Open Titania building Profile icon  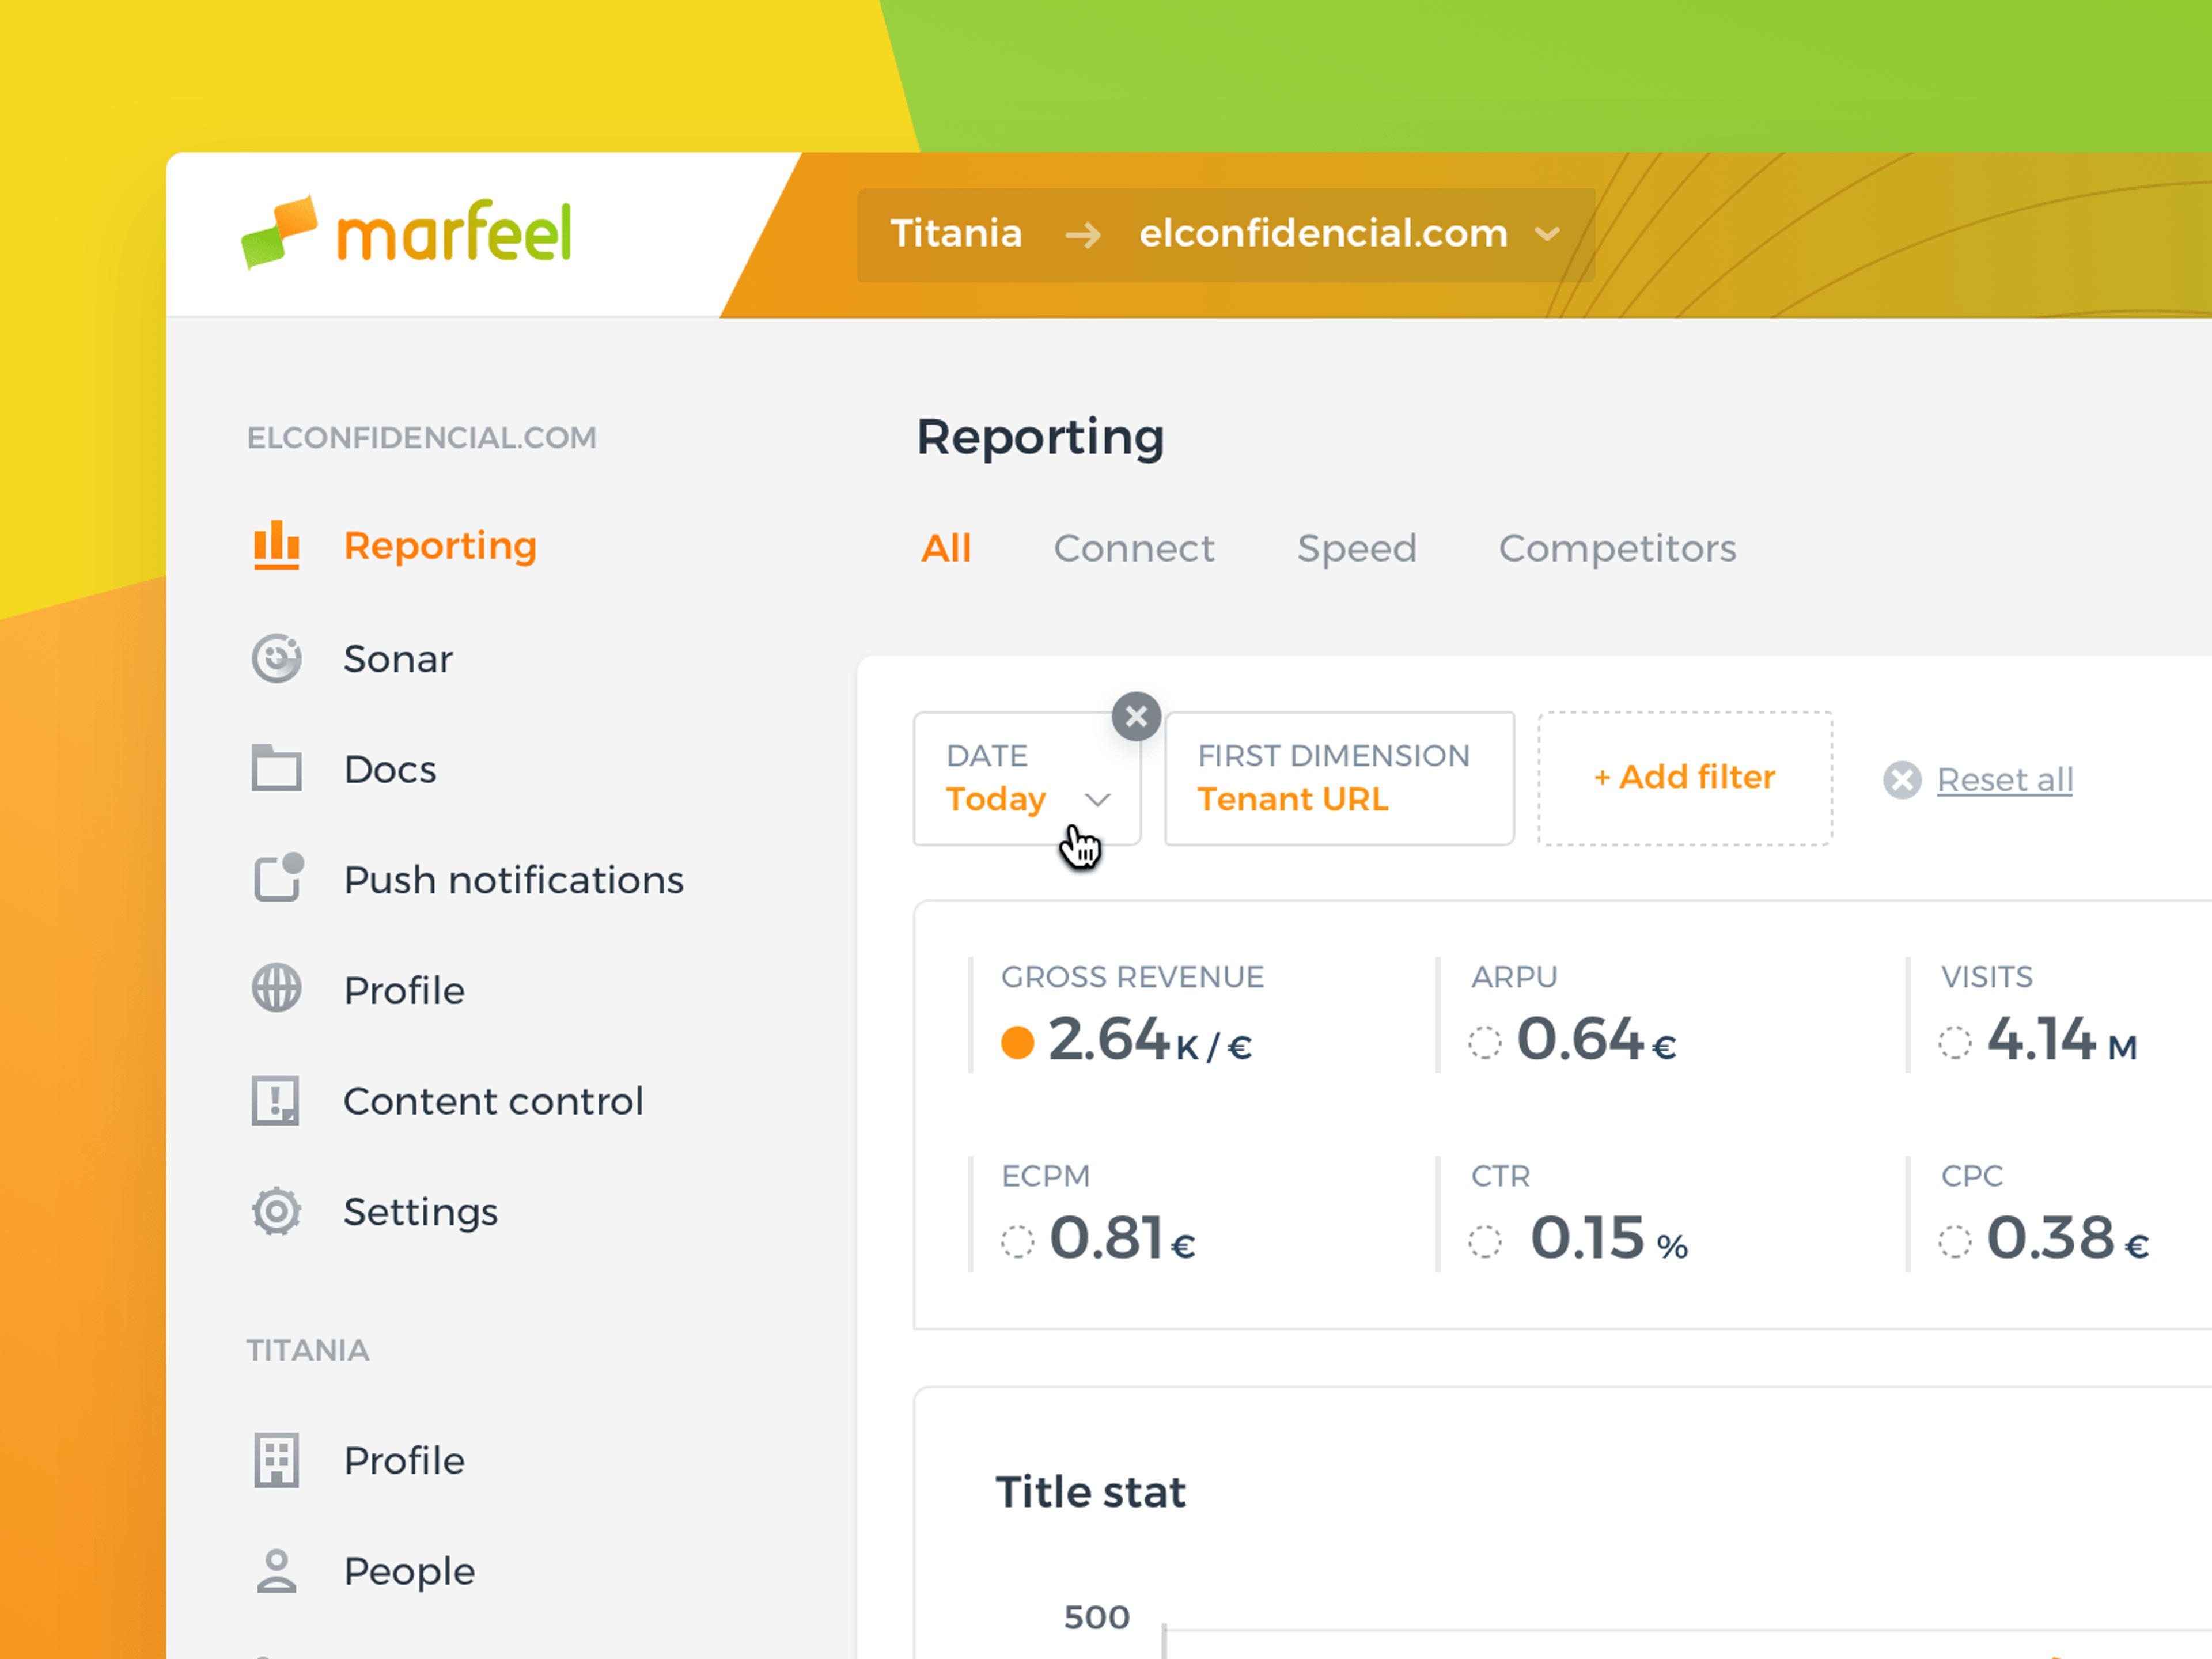pos(276,1460)
